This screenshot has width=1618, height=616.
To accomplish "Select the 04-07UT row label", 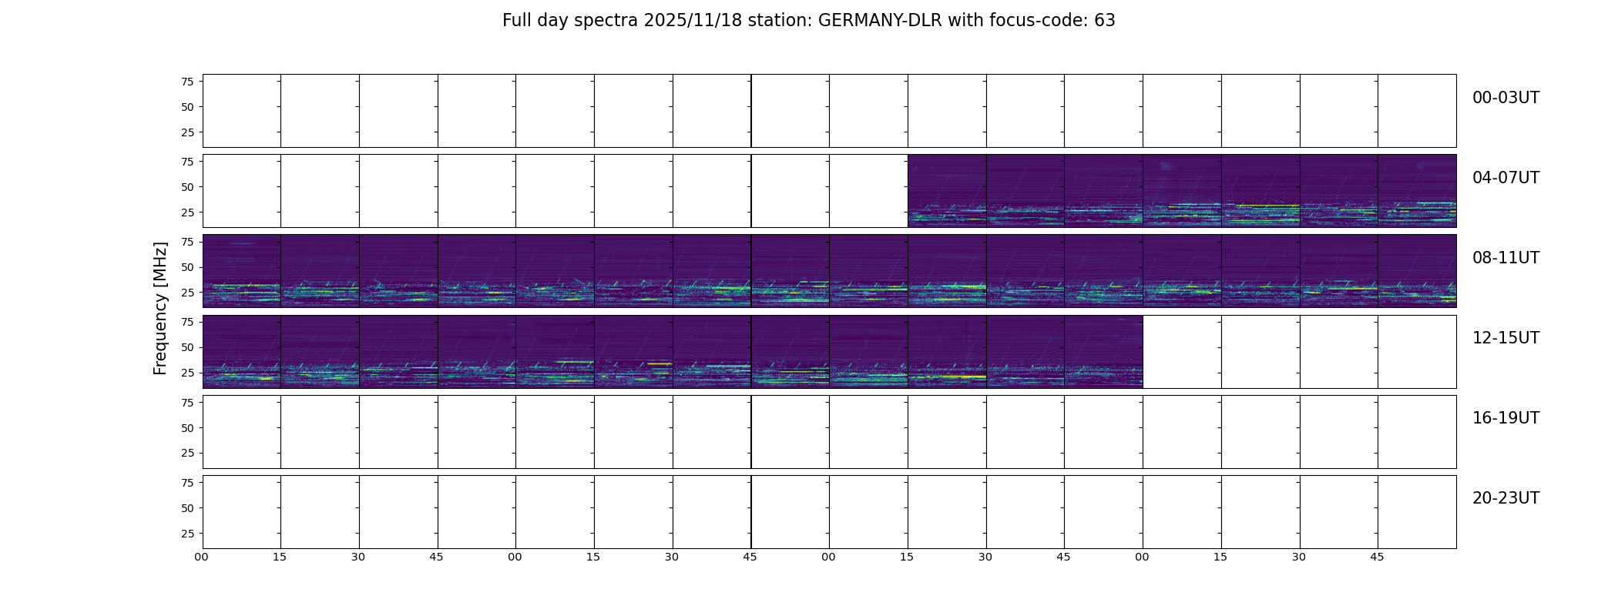I will [x=1506, y=178].
